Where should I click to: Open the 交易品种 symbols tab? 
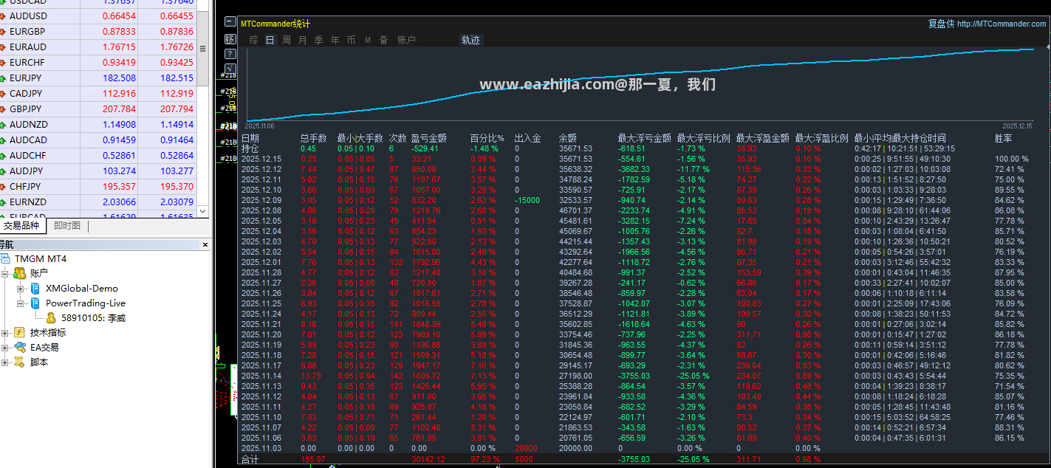point(21,226)
